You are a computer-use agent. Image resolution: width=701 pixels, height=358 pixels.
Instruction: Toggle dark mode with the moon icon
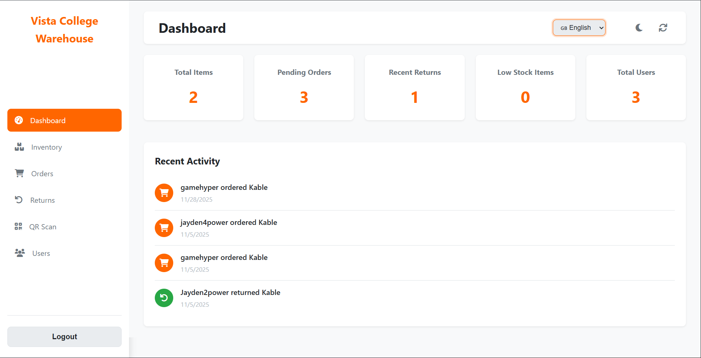point(639,28)
